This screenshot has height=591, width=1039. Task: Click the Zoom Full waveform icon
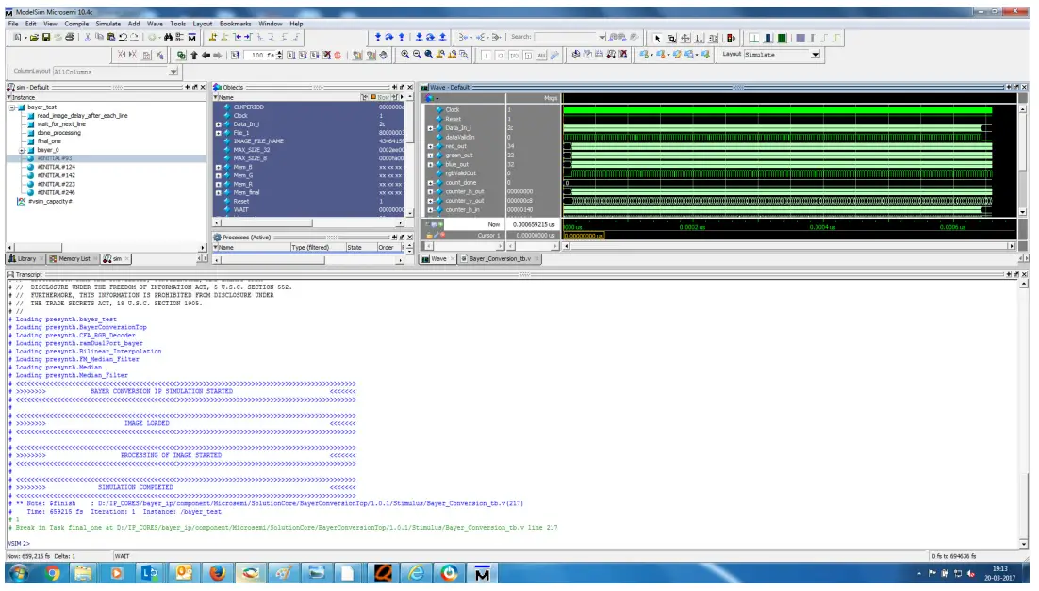tap(428, 57)
